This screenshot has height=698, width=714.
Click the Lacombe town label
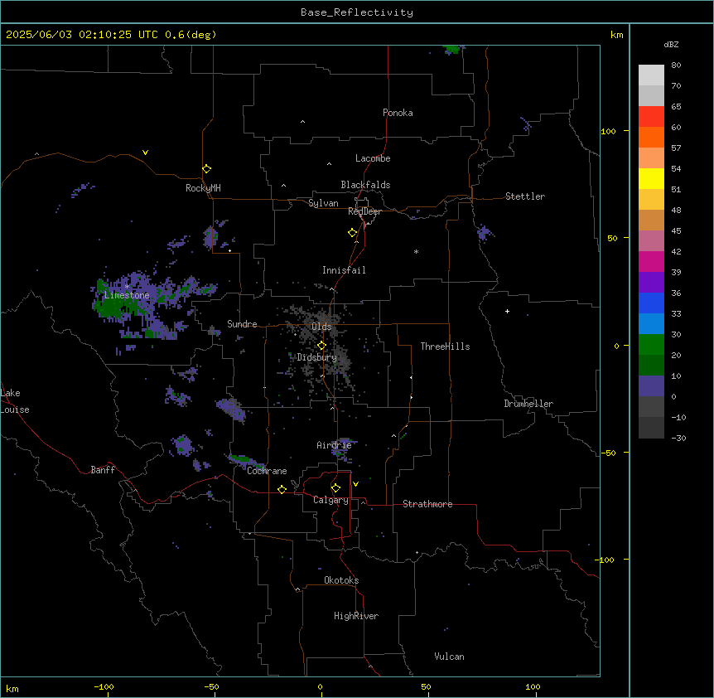373,158
